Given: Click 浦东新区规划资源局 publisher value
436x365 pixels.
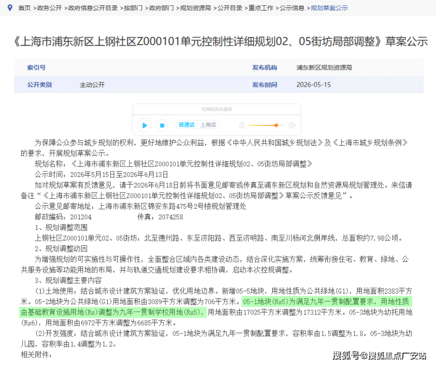Looking at the screenshot, I should [x=324, y=68].
